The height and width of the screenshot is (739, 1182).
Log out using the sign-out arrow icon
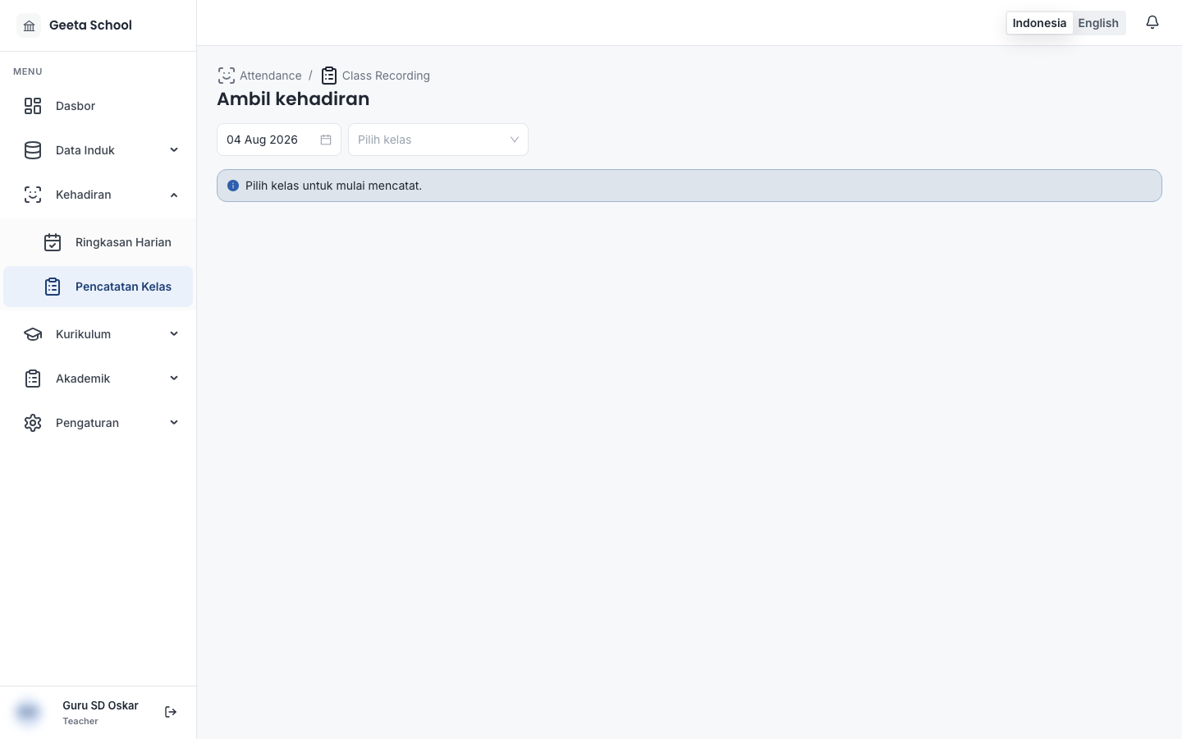click(171, 712)
